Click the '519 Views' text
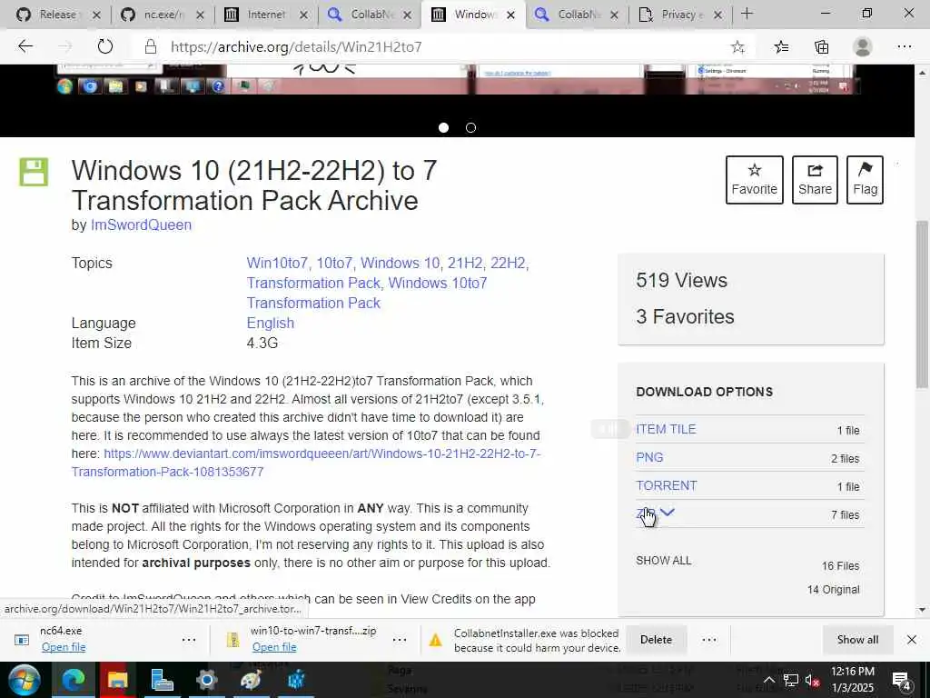 [681, 280]
